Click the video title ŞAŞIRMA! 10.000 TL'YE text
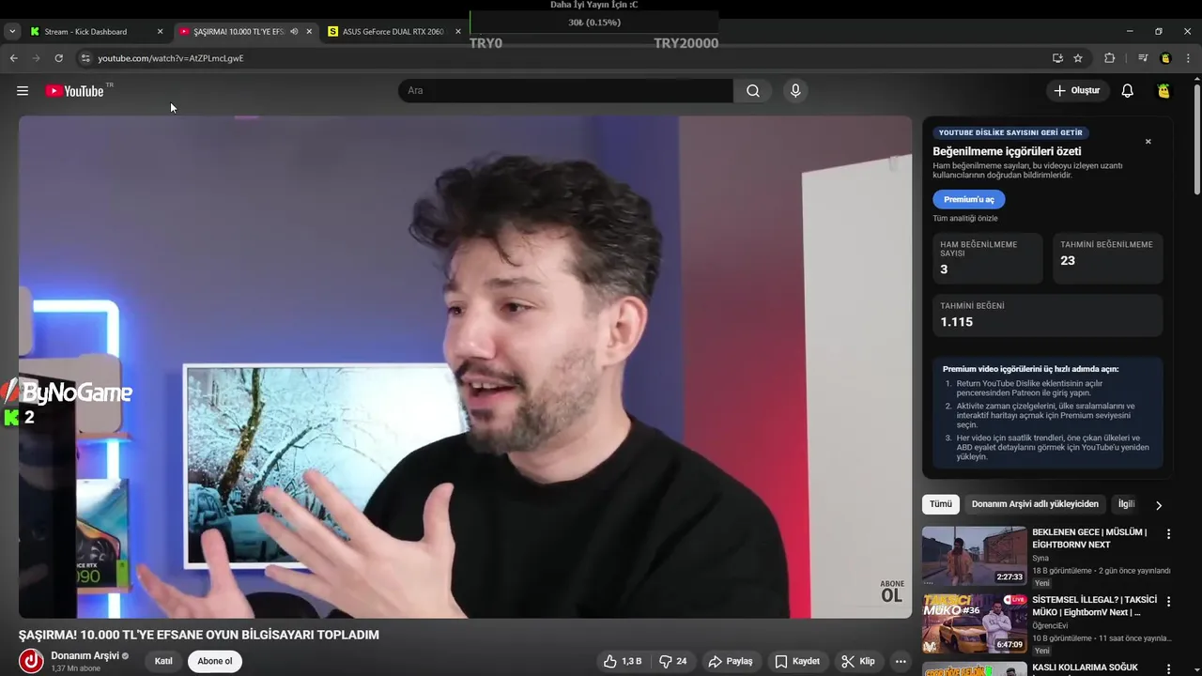 tap(199, 635)
